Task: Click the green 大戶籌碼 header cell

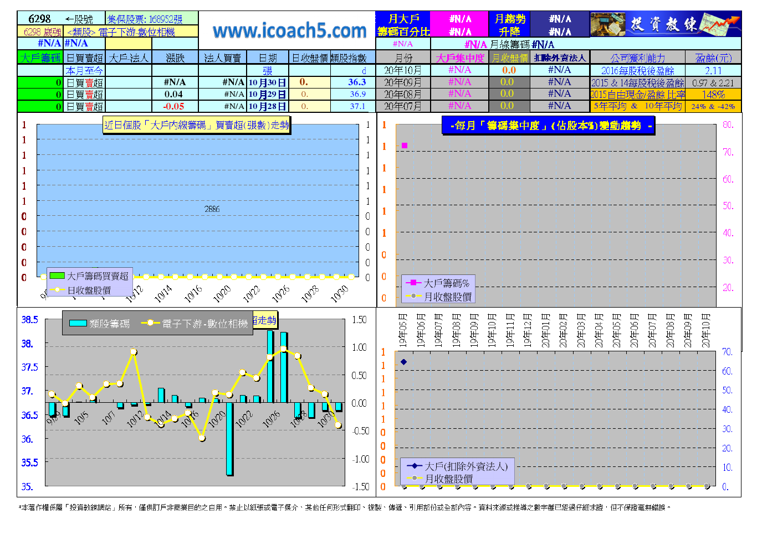Action: [x=40, y=58]
